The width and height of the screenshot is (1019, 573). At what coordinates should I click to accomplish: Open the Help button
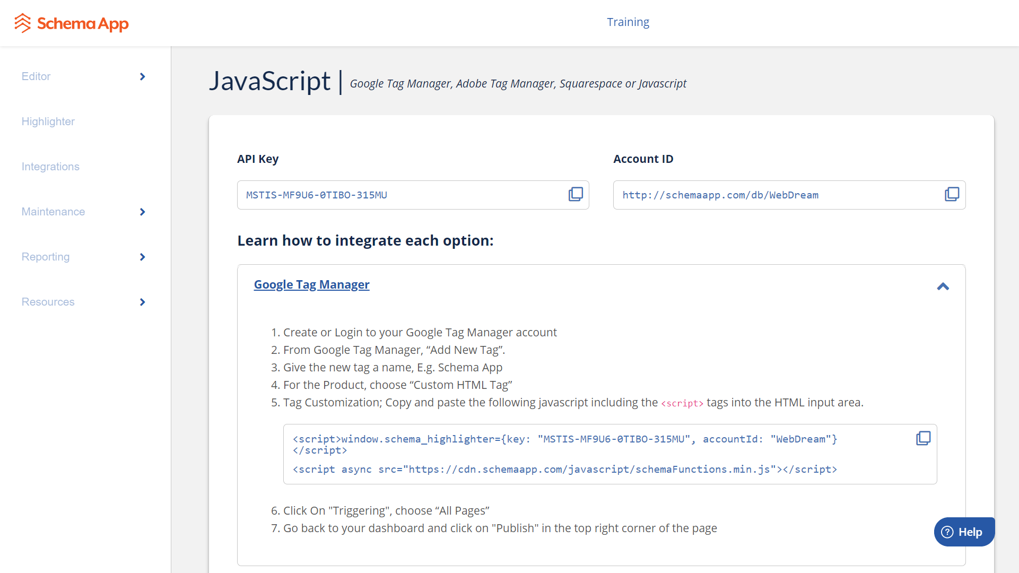(964, 532)
